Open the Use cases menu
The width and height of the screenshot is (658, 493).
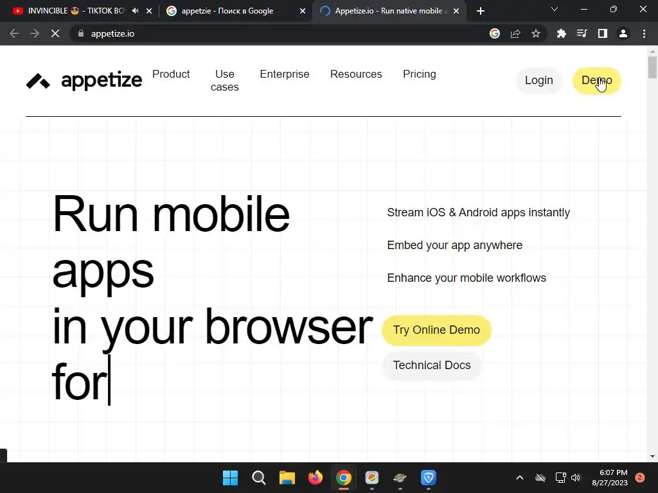click(x=224, y=80)
